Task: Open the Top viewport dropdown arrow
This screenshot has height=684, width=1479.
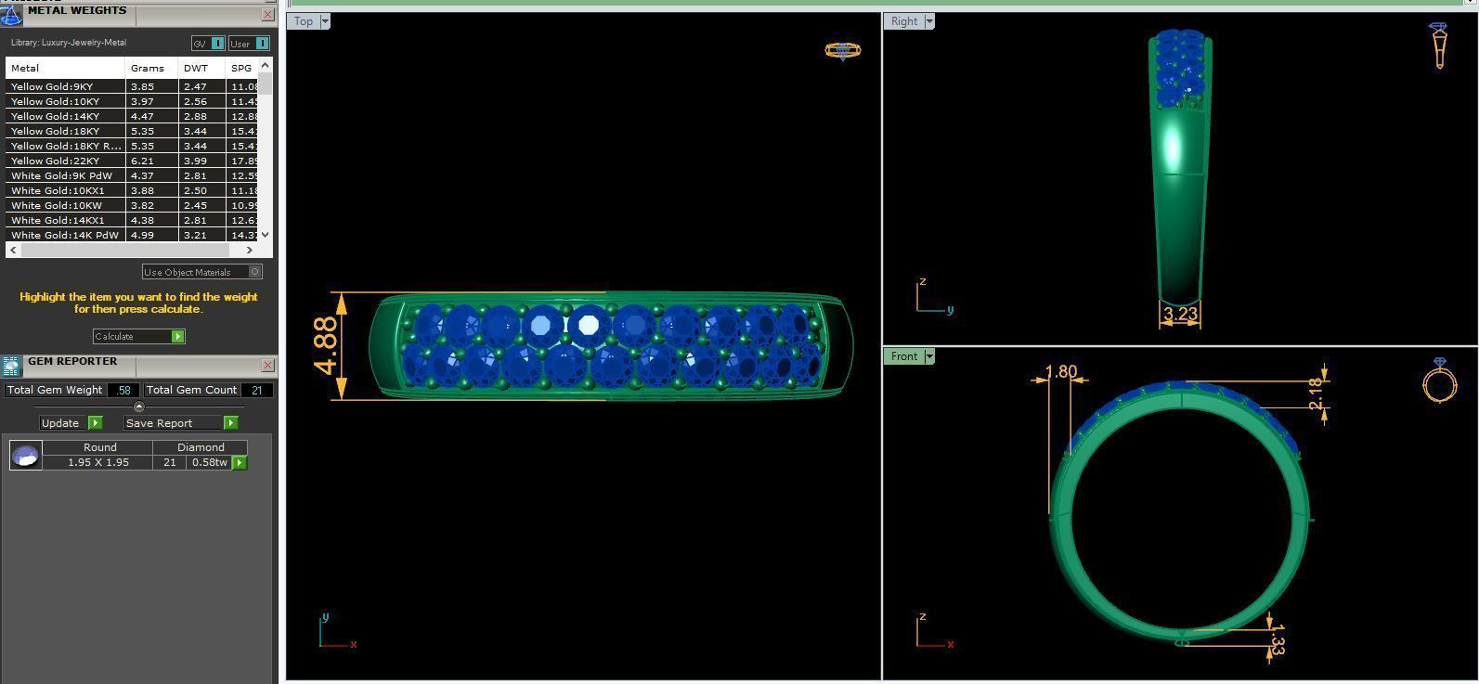Action: pyautogui.click(x=325, y=21)
